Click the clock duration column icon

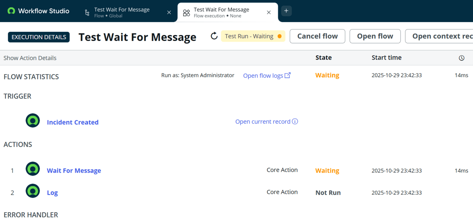(x=462, y=58)
